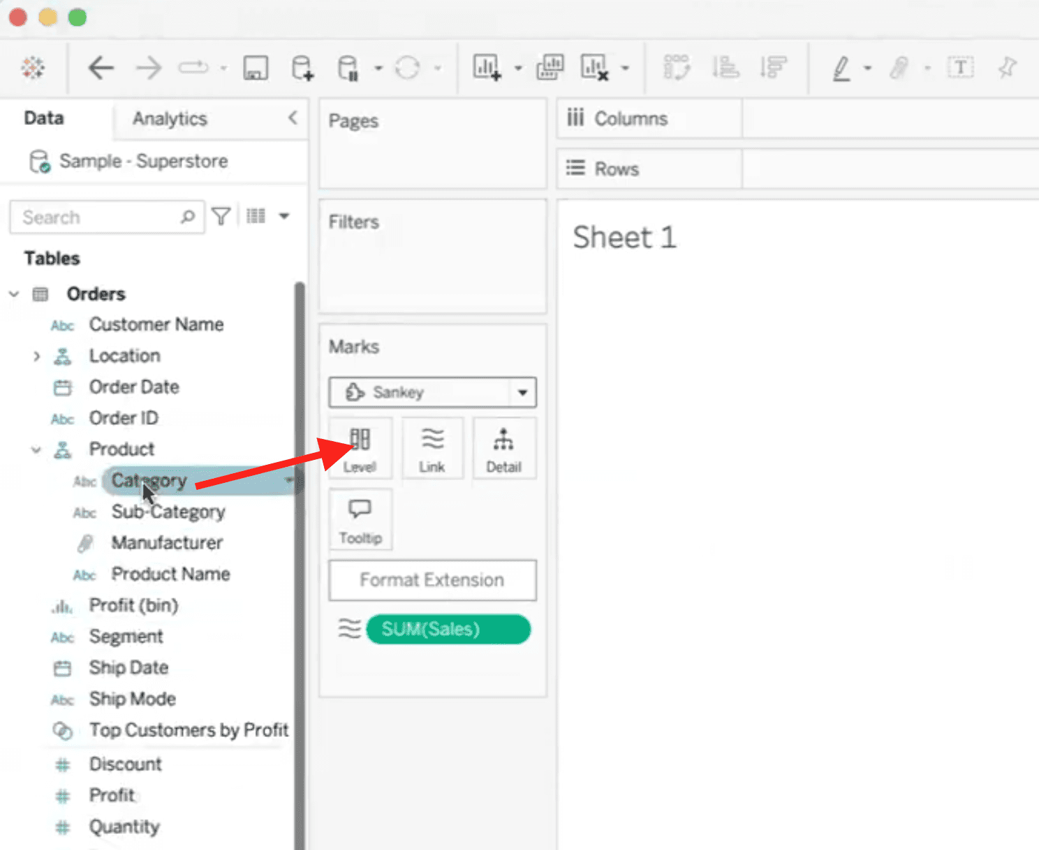Switch to the Analytics tab

point(170,119)
